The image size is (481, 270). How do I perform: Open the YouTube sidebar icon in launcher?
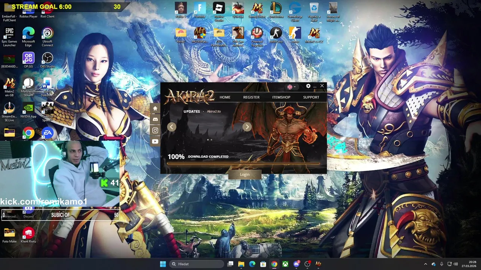tap(155, 141)
